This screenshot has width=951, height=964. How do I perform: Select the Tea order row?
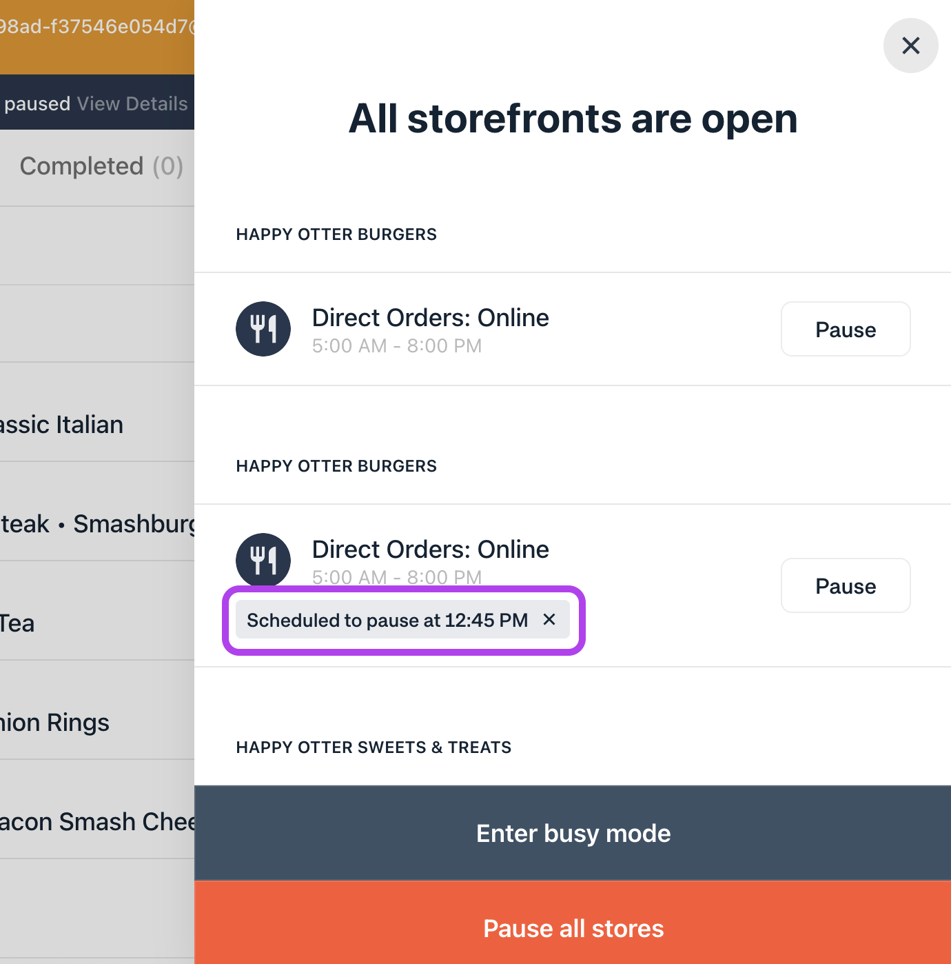18,623
